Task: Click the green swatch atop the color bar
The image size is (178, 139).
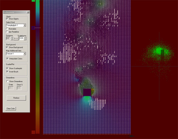Action: pyautogui.click(x=33, y=1)
